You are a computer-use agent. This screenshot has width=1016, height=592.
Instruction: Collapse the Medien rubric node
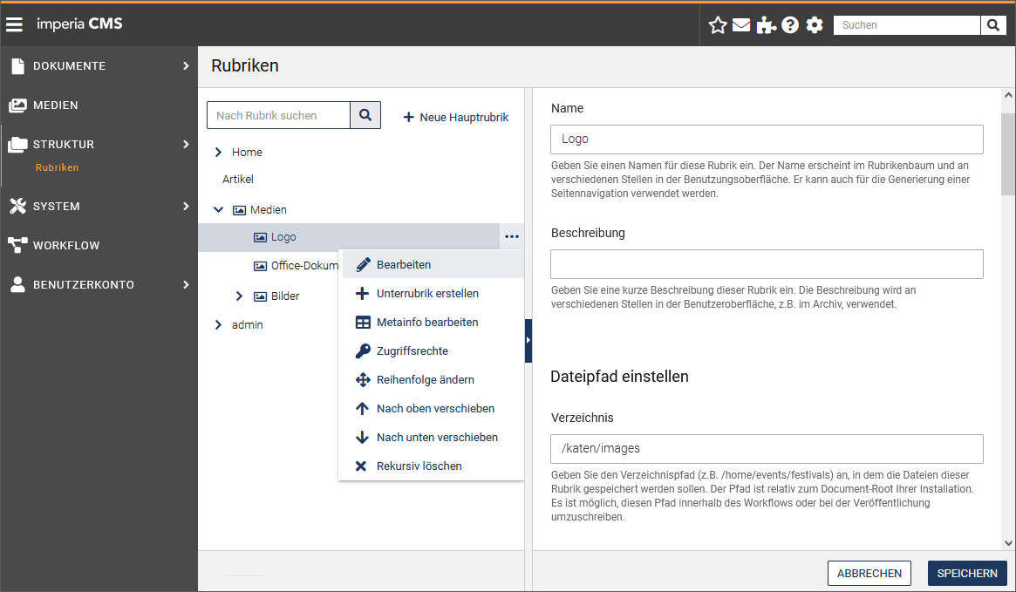[x=218, y=210]
